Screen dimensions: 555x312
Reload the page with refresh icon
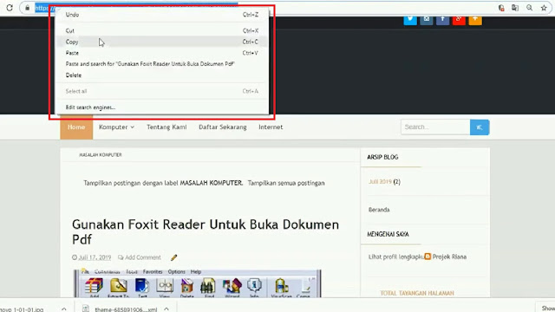coord(10,8)
